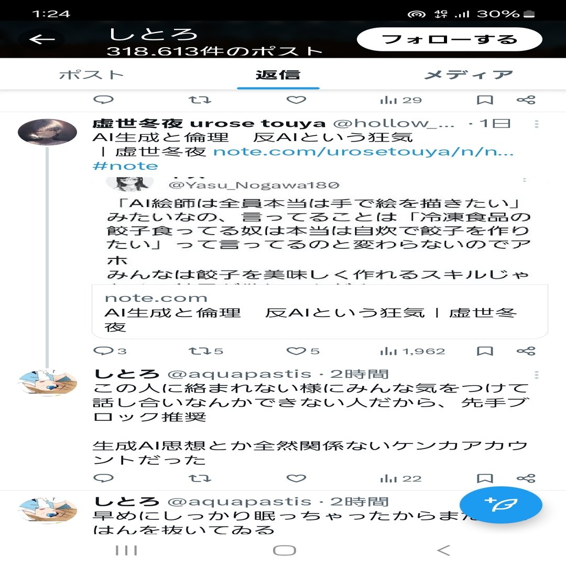Screen dimensions: 566x566
Task: View analytics of the 1,962-view post
Action: pos(412,351)
